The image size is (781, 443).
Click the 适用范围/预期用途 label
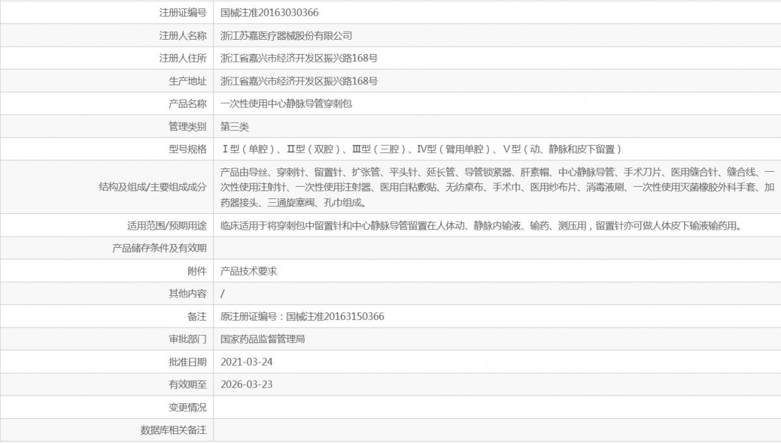167,226
